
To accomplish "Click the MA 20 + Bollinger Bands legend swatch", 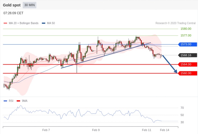I will click(5, 23).
